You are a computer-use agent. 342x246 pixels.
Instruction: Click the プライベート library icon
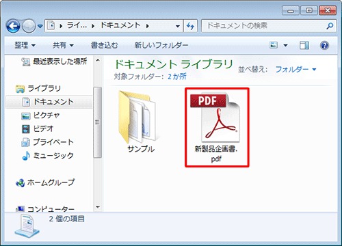[25, 143]
